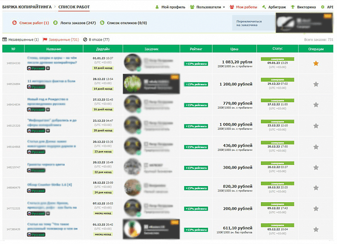Screen dimensions: 337x244
Task: Click Русский language tag of order 148219747
Action: [x=36, y=170]
